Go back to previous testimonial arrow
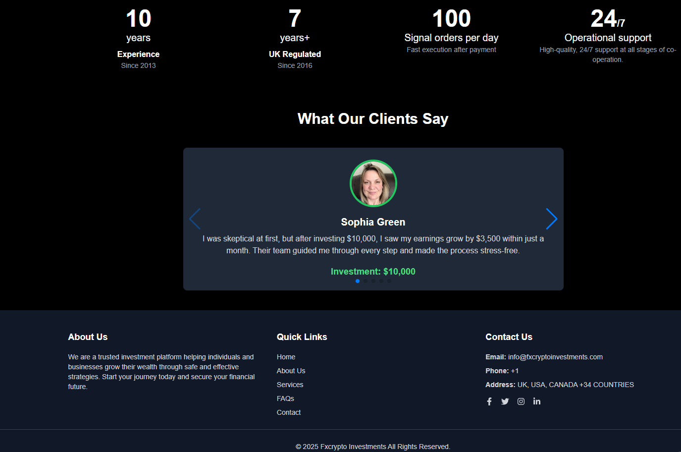Viewport: 681px width, 452px height. point(195,219)
